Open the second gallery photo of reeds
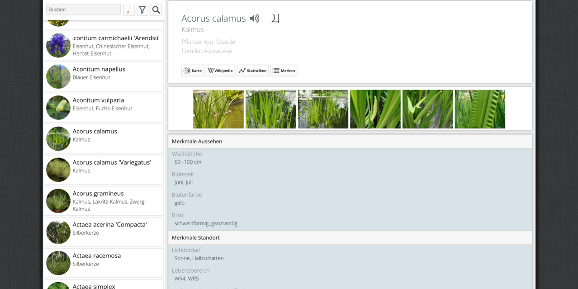Screen dimensions: 578x289 [x=271, y=109]
